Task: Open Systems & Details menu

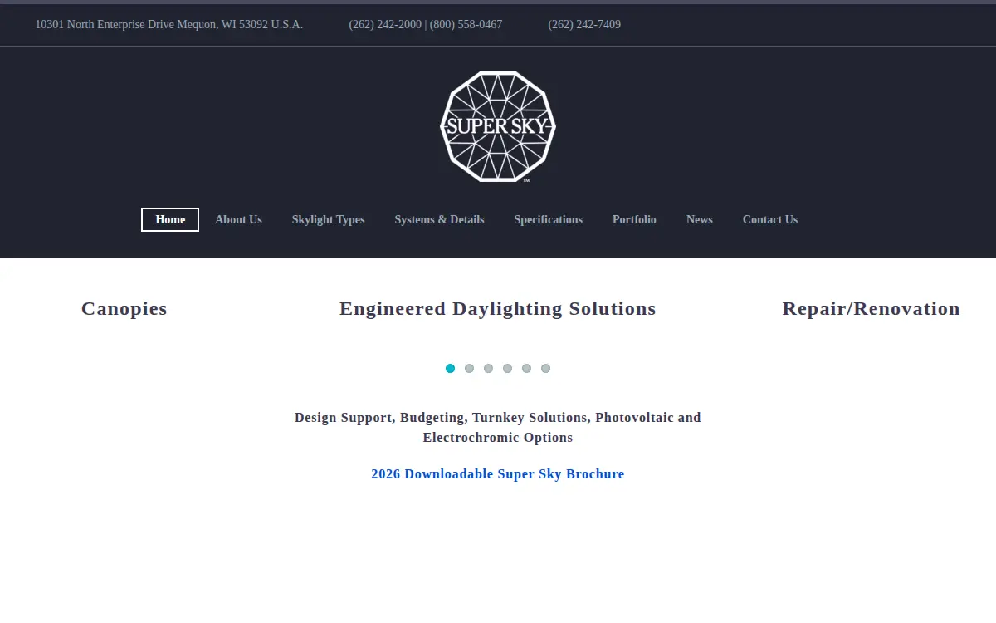Action: click(x=439, y=219)
